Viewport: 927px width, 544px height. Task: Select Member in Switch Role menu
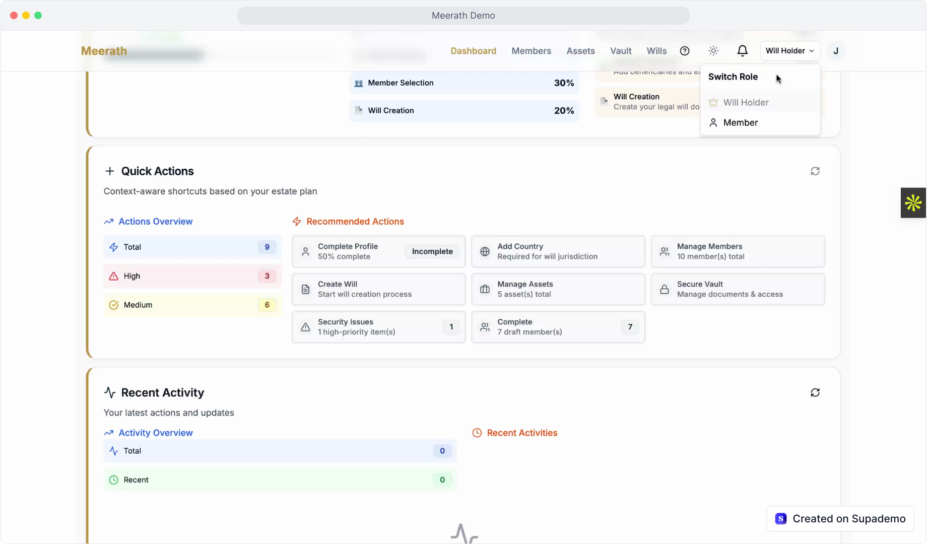760,122
